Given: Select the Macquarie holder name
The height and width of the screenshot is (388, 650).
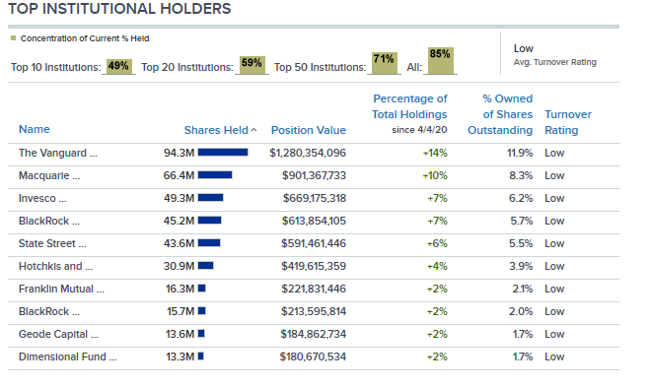Looking at the screenshot, I should [49, 175].
